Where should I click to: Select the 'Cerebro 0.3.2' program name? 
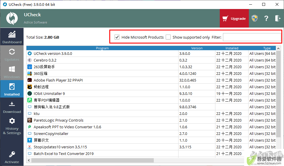click(45, 60)
